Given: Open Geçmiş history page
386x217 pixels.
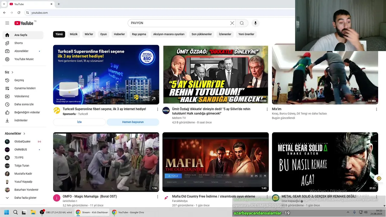Looking at the screenshot, I should point(23,80).
